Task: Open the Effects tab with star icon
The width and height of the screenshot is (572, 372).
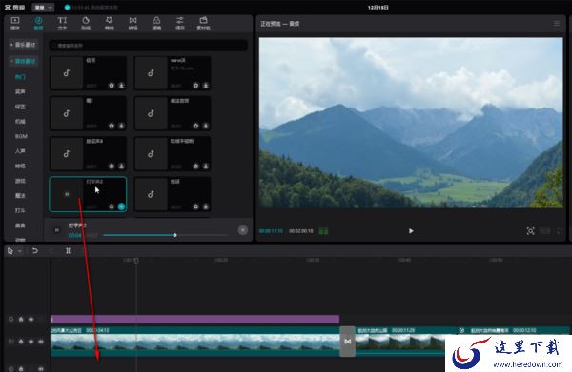Action: (109, 23)
